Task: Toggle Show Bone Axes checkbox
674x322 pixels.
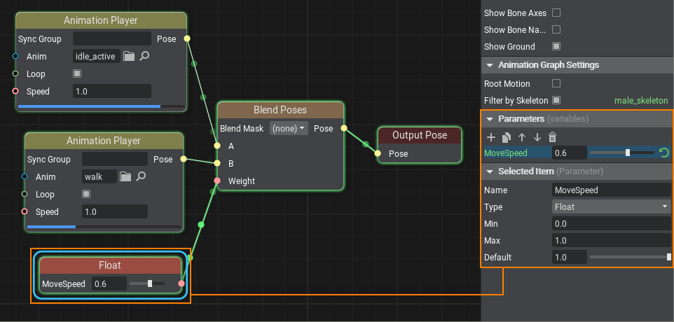Action: point(556,13)
